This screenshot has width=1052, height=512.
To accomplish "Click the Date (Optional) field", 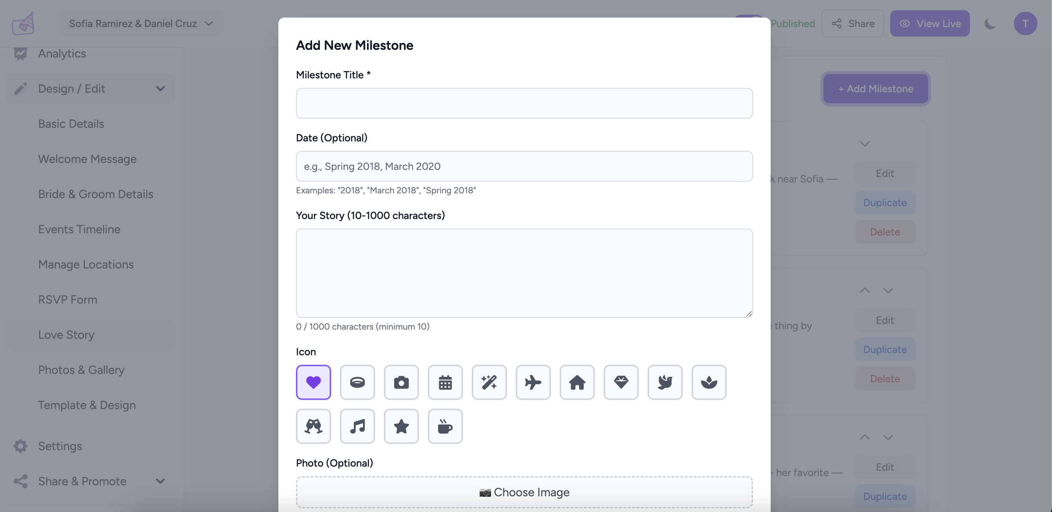I will pos(524,166).
